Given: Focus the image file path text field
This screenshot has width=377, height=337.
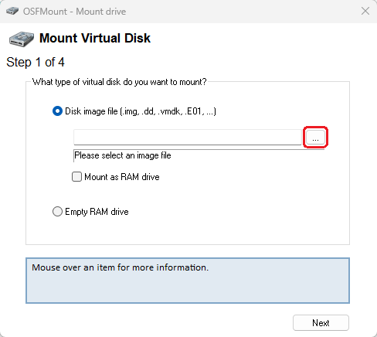Looking at the screenshot, I should [188, 137].
